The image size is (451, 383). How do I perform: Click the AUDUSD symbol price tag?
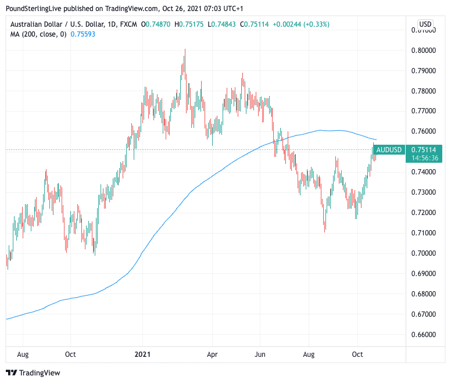point(389,150)
